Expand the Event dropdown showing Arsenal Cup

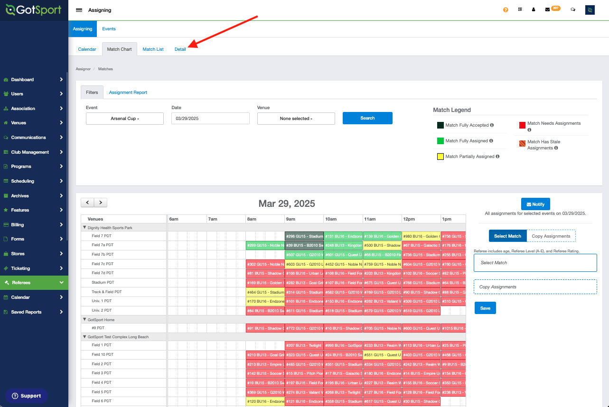(x=124, y=118)
